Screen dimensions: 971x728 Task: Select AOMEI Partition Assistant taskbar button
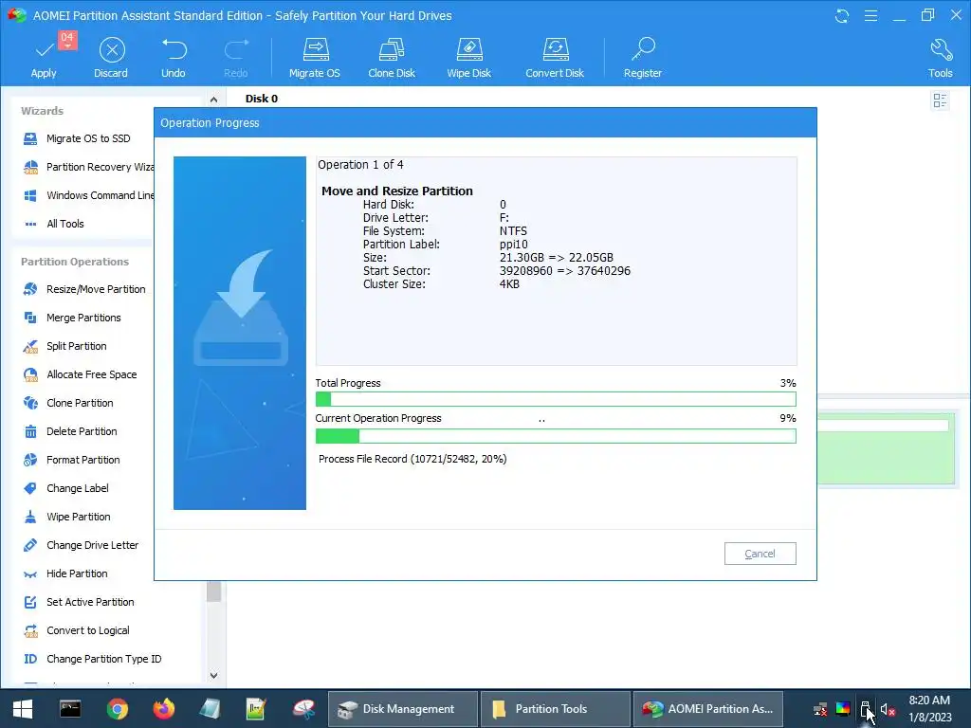point(707,709)
